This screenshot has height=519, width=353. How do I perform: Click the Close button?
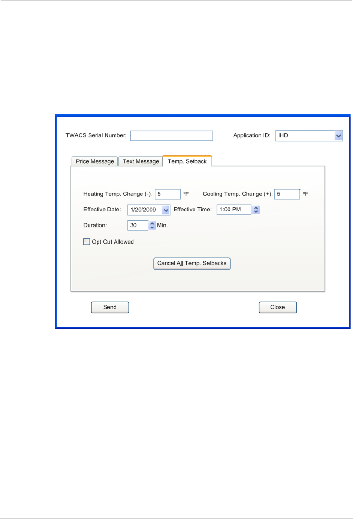(x=278, y=307)
